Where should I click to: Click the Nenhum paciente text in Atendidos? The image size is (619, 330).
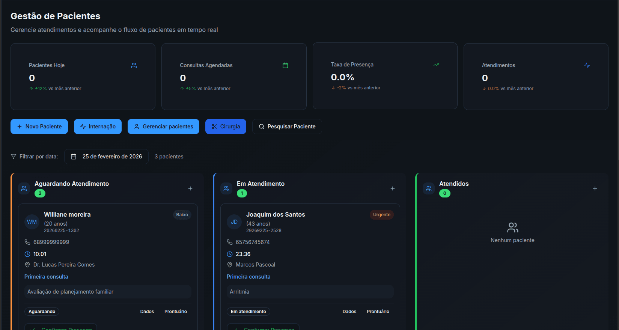512,240
